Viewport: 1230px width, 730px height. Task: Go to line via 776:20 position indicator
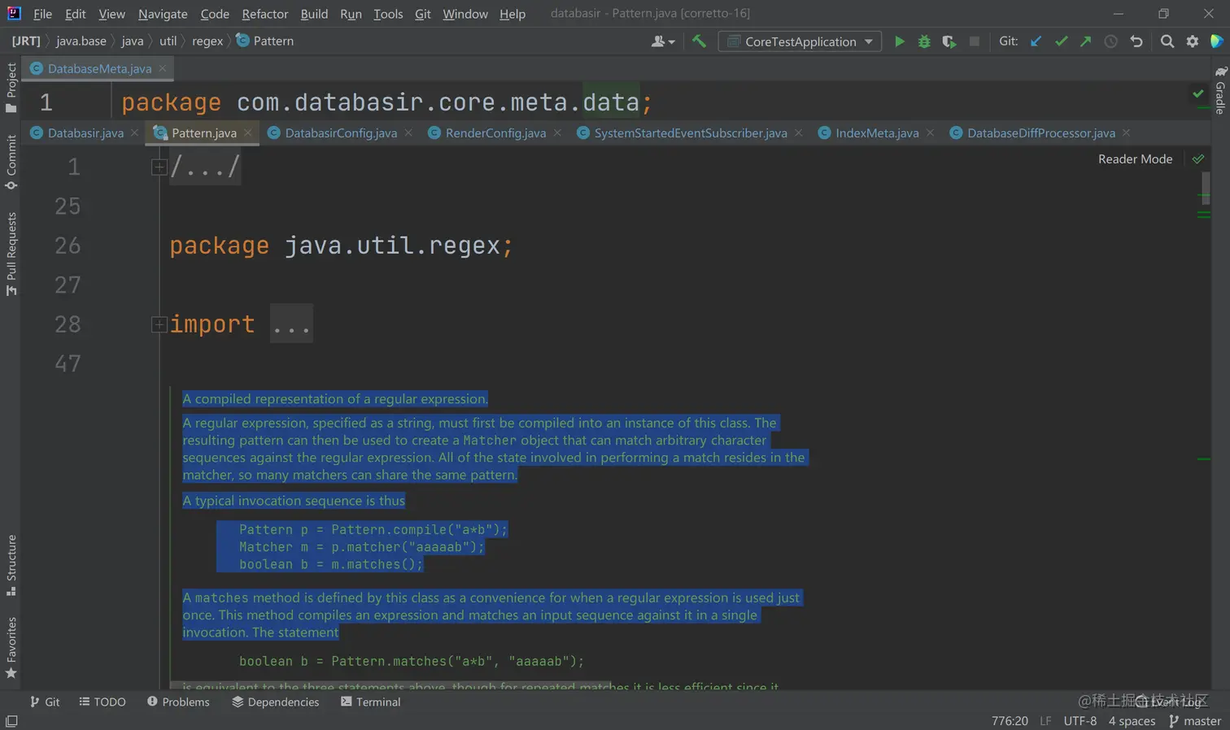click(1010, 721)
